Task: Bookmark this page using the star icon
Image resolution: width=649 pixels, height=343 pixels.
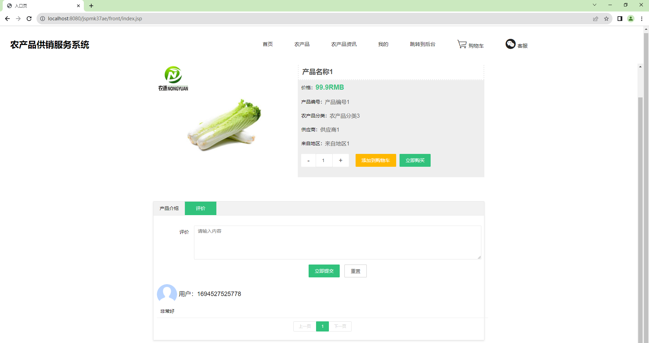Action: coord(607,19)
